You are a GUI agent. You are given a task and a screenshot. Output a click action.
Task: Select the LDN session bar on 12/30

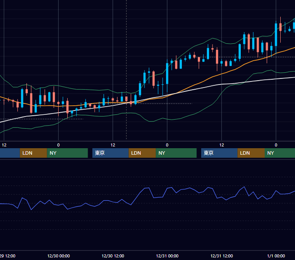pyautogui.click(x=142, y=153)
